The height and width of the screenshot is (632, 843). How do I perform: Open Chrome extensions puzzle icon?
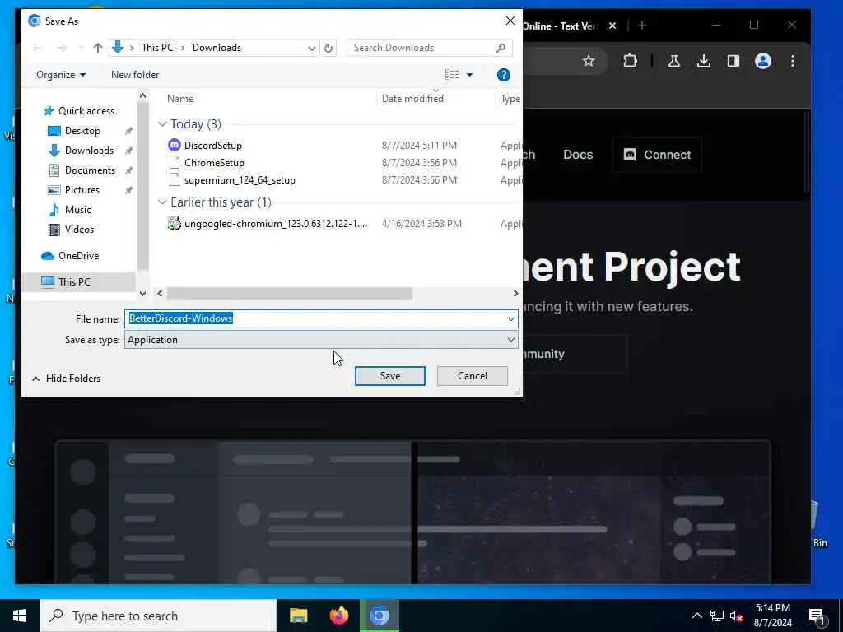630,61
